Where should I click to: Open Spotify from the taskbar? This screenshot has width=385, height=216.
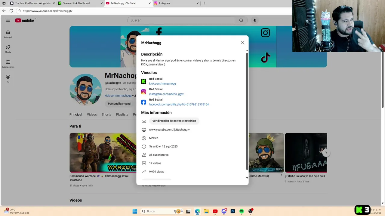(242, 211)
